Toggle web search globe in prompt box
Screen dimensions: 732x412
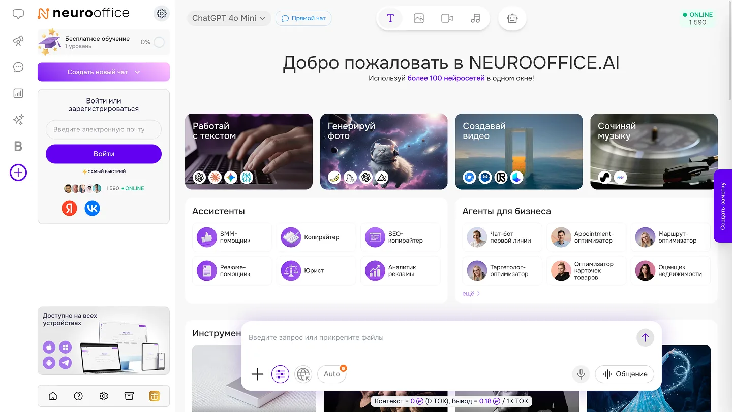coord(303,374)
